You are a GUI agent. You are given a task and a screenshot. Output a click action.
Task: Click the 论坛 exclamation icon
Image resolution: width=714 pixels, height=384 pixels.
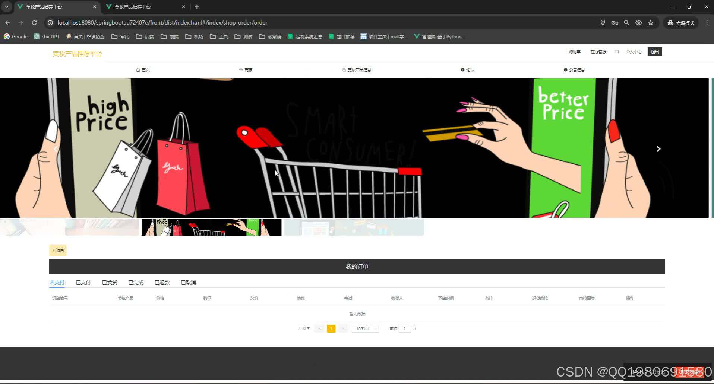[462, 70]
